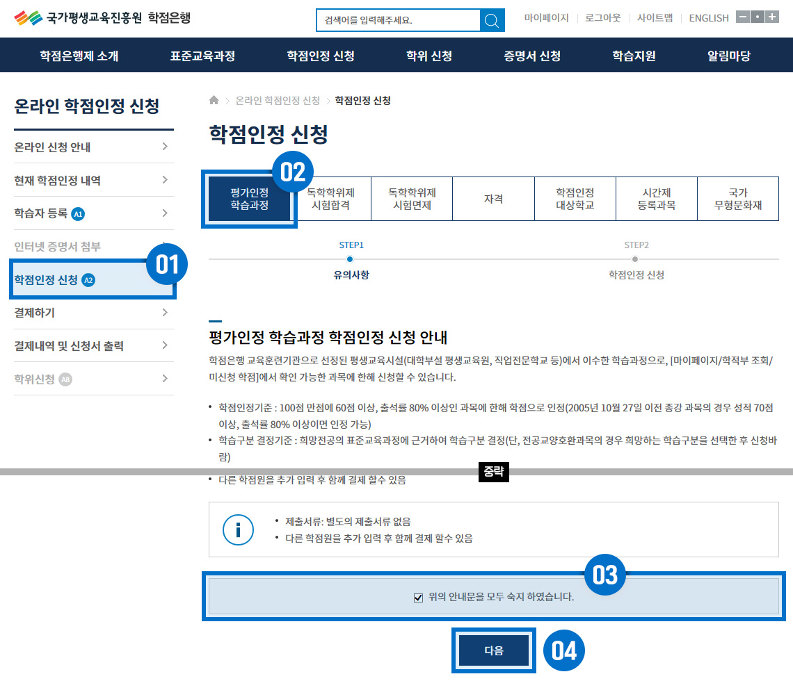The width and height of the screenshot is (793, 681).
Task: Click the font size reset dot icon
Action: (757, 17)
